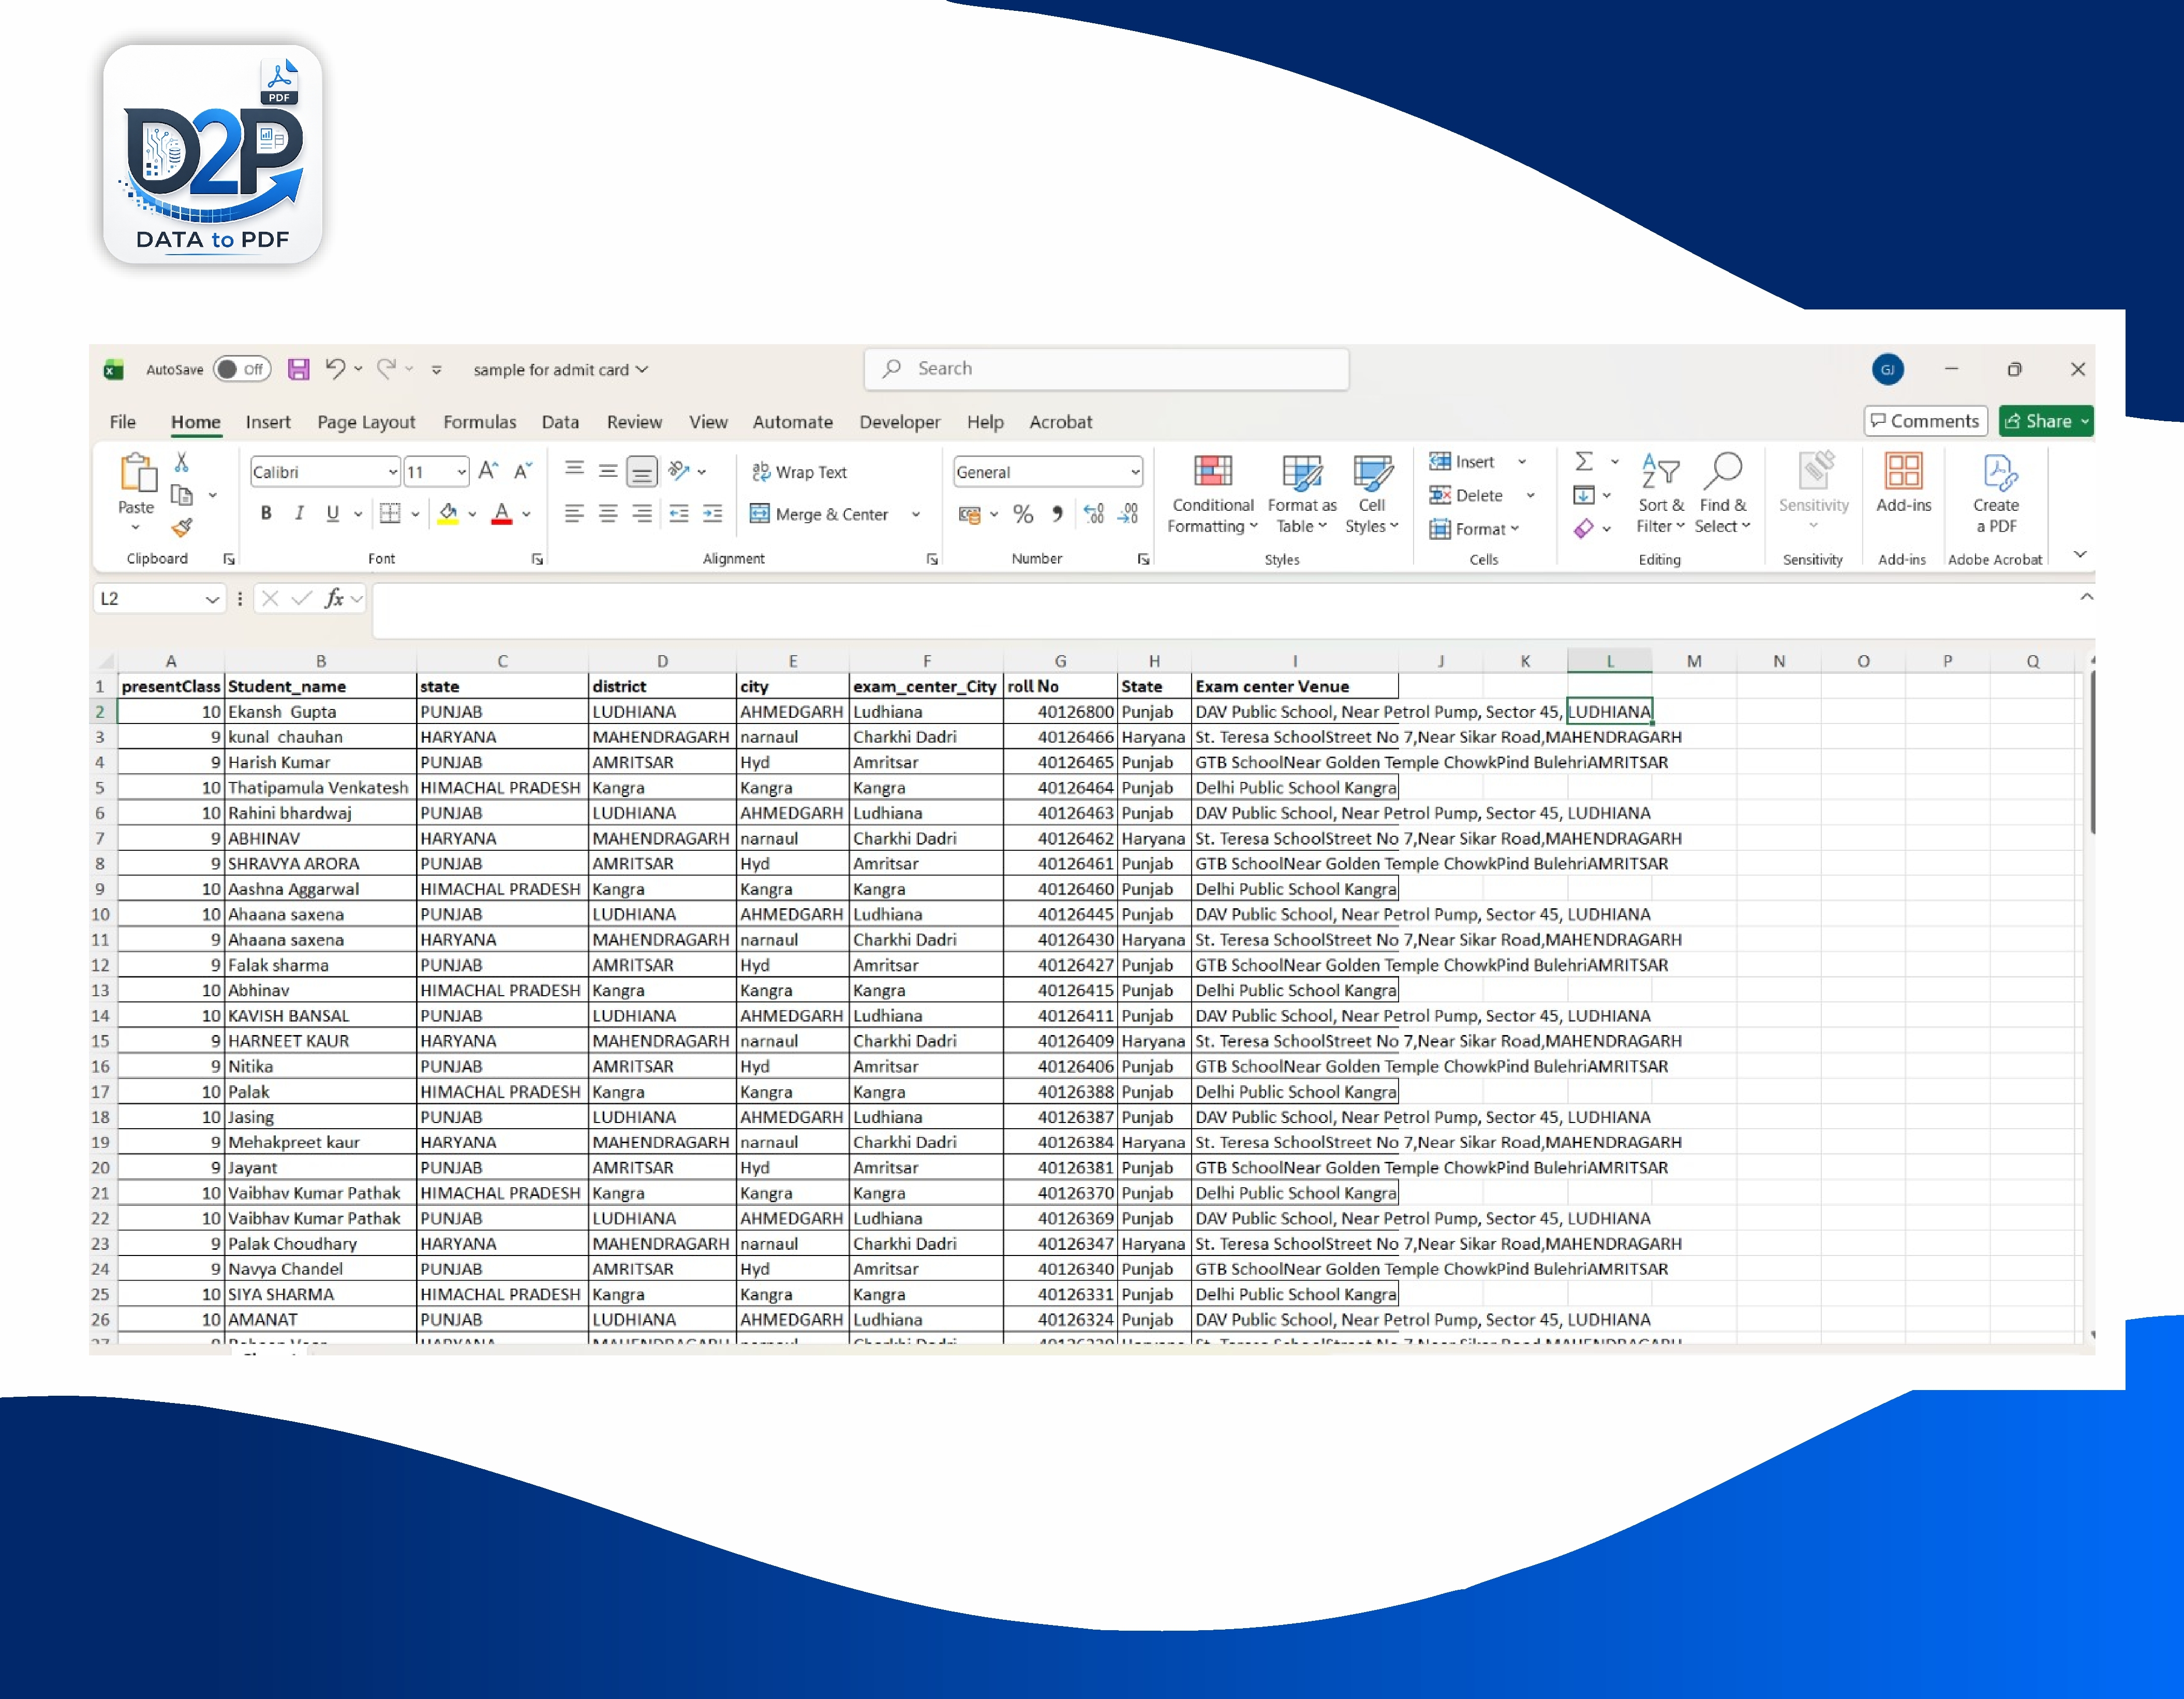Screen dimensions: 2184x1699
Task: Click the Clear eraser icon
Action: 1584,528
